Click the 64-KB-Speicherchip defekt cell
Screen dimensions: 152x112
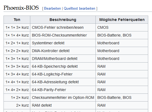(63, 66)
